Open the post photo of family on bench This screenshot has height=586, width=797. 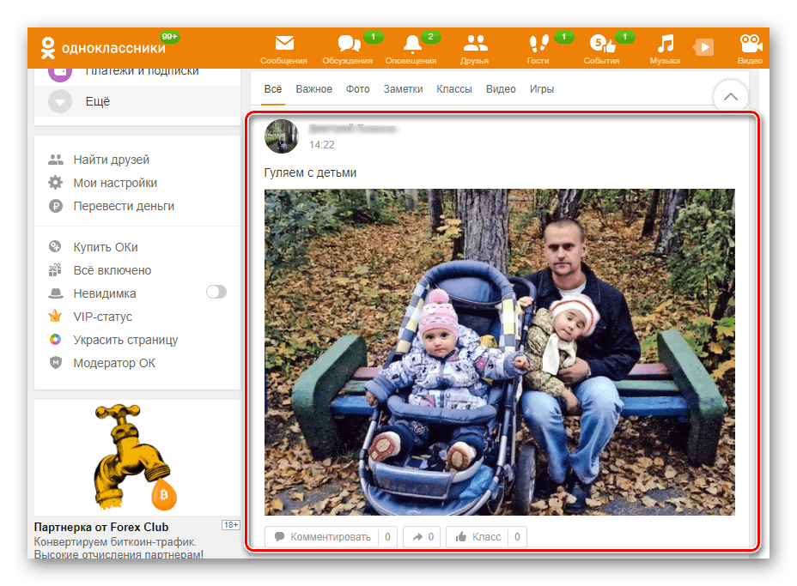click(499, 352)
